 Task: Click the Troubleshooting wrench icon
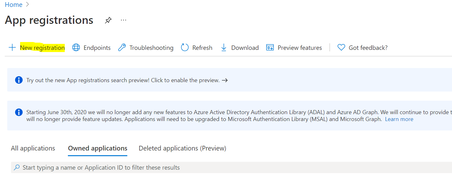tap(122, 48)
